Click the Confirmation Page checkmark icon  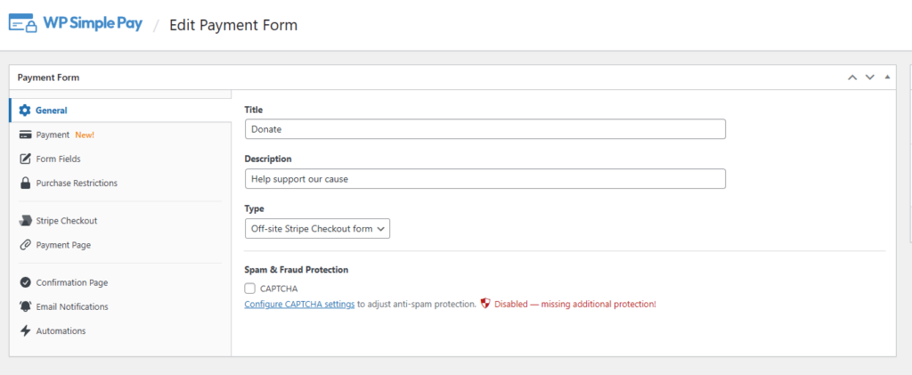tap(25, 282)
